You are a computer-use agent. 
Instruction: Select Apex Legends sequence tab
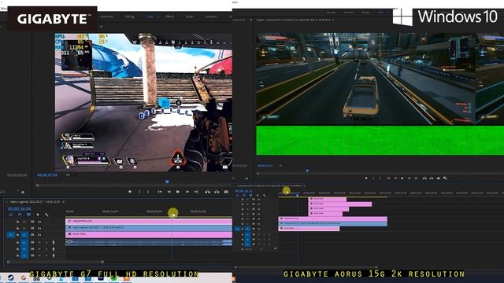click(x=35, y=202)
